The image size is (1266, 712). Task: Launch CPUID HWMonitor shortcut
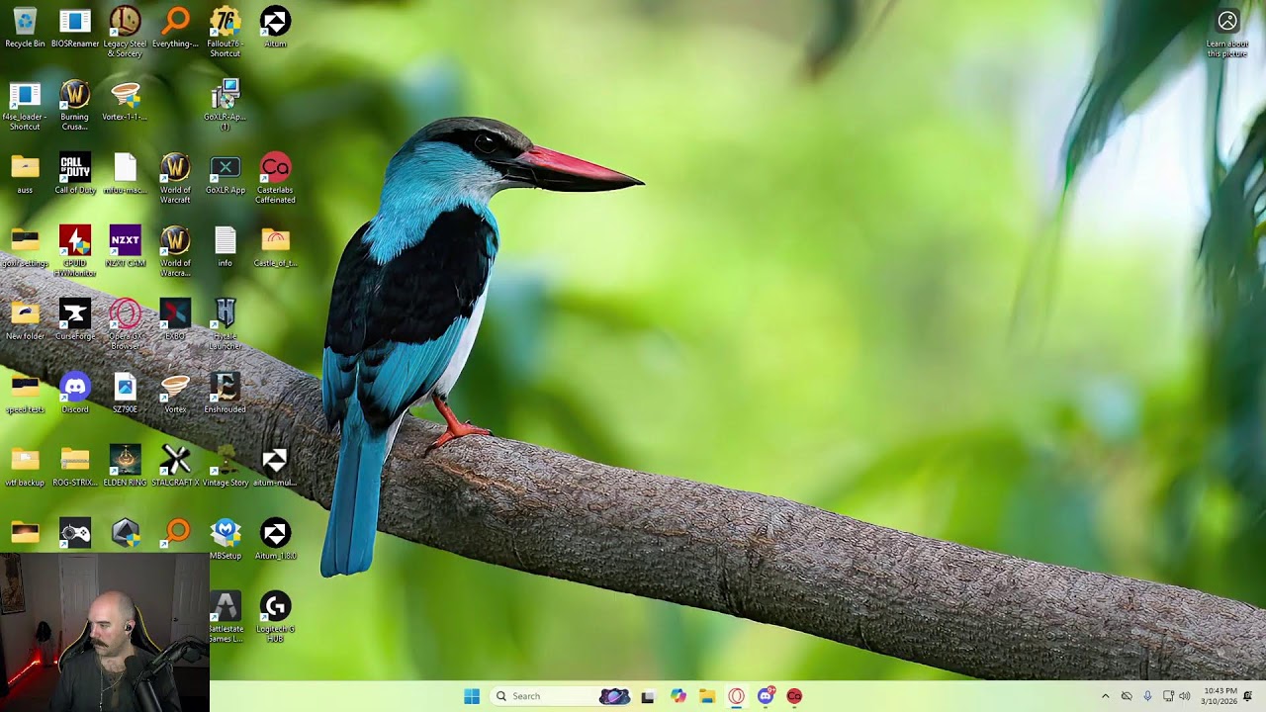(x=75, y=252)
